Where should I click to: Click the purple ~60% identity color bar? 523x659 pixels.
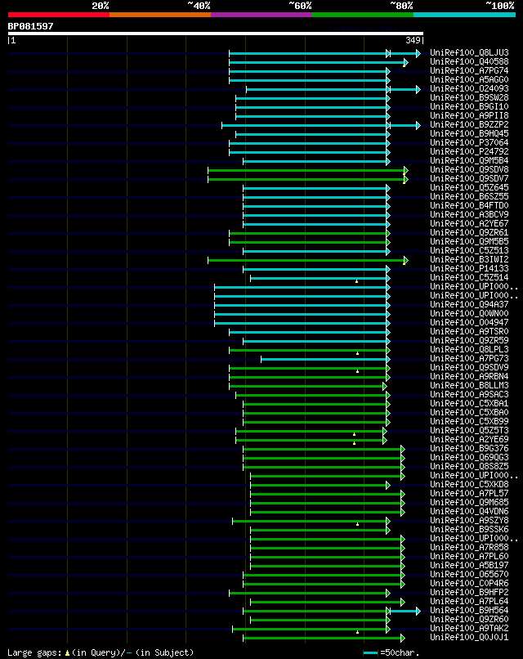click(261, 15)
